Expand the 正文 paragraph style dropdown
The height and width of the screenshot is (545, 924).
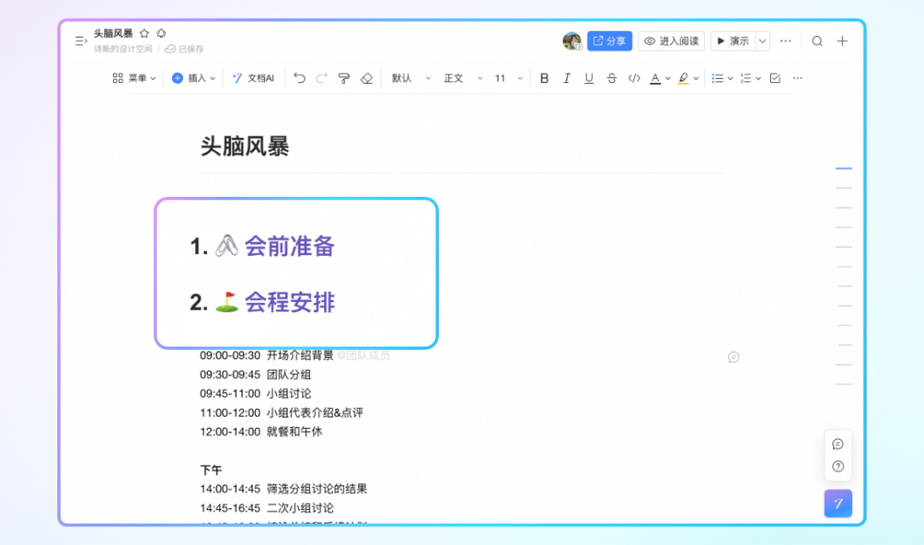tap(463, 78)
